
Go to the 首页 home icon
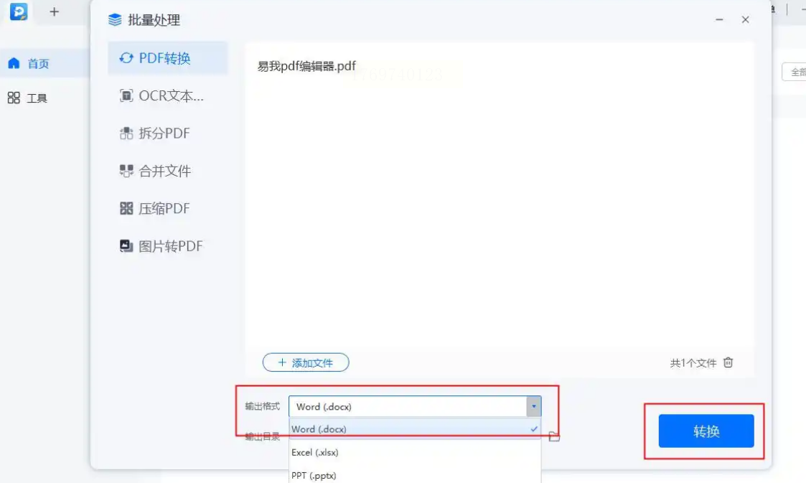click(14, 63)
